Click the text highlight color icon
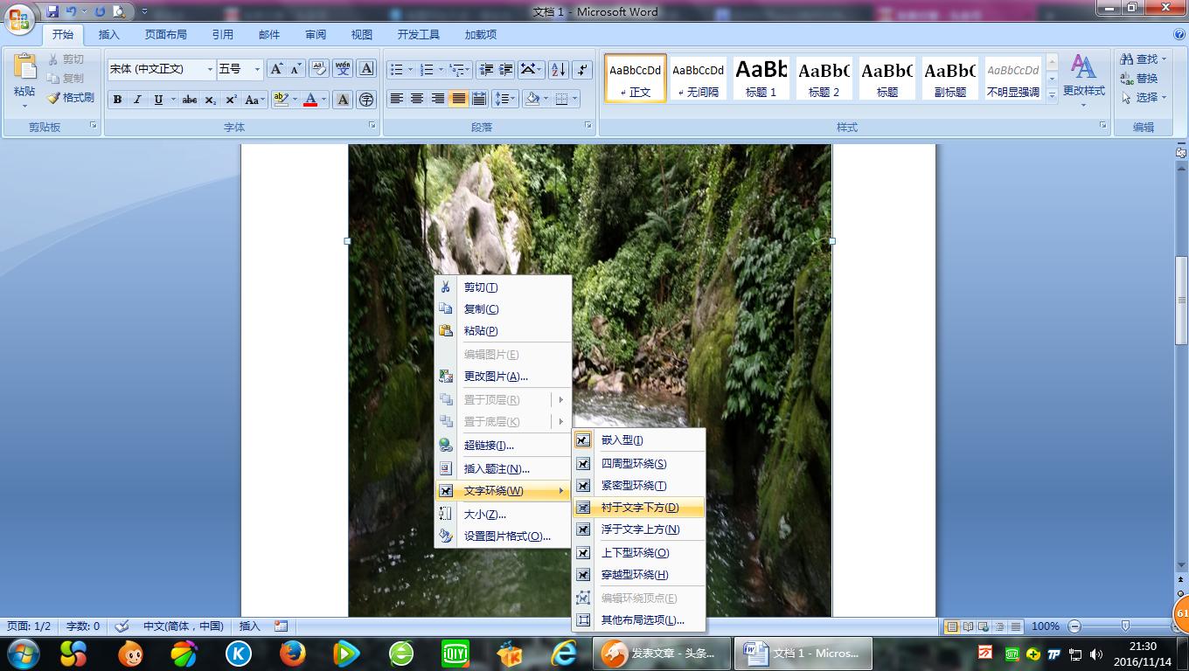This screenshot has height=671, width=1189. pos(282,100)
